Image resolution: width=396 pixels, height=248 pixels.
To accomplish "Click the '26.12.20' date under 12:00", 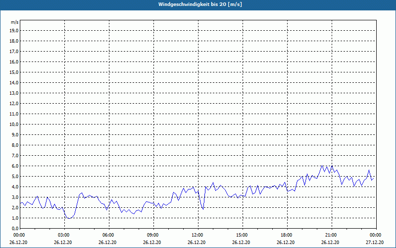I will [197, 242].
